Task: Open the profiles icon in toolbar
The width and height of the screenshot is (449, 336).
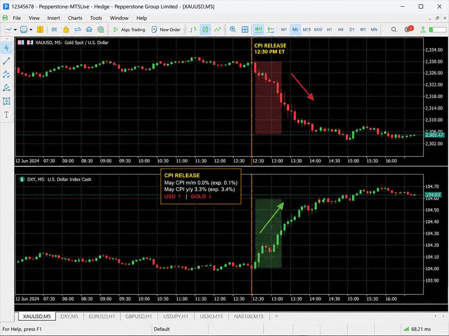Action: 24,30
